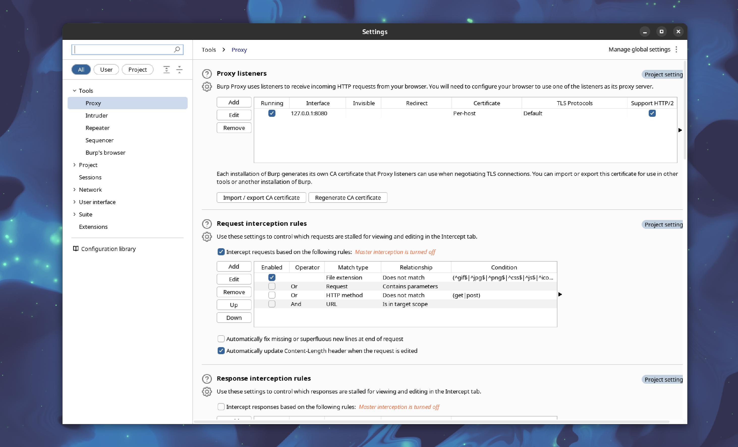Viewport: 738px width, 447px height.
Task: Click the Configuration library book icon
Action: click(74, 248)
